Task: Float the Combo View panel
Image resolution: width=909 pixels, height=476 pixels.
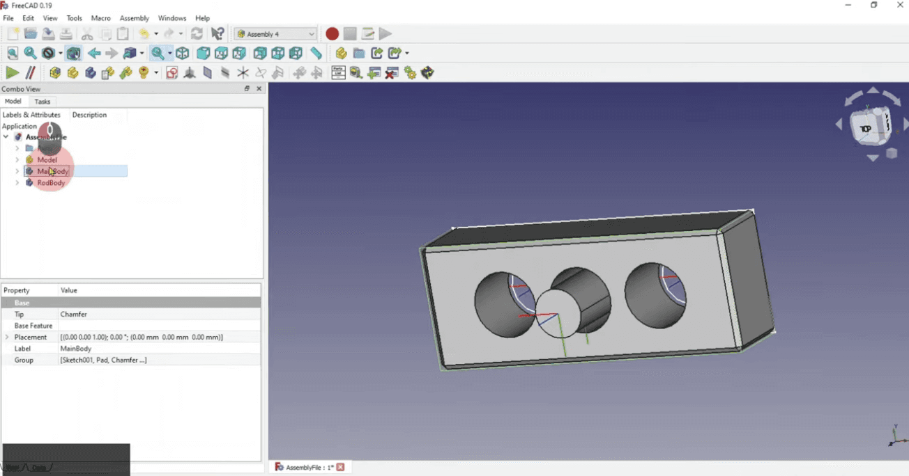Action: [247, 89]
